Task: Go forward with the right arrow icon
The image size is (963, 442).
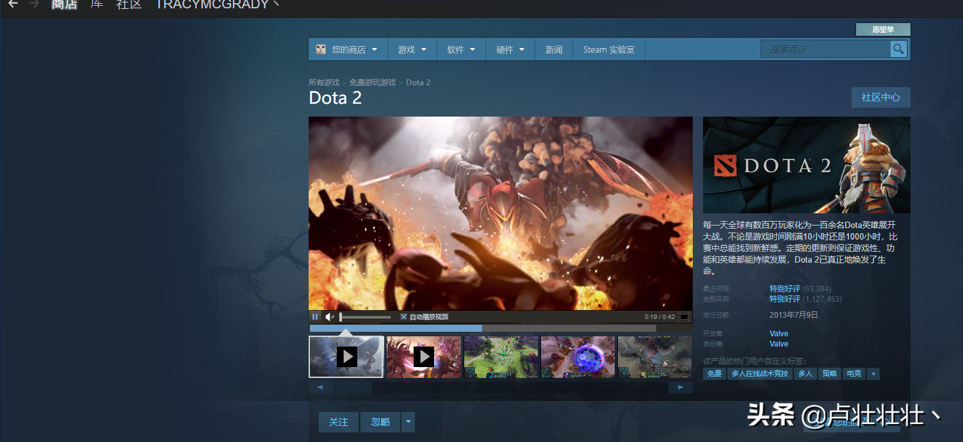Action: pyautogui.click(x=34, y=4)
